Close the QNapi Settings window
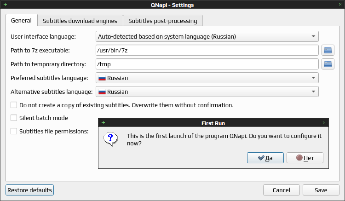The width and height of the screenshot is (345, 201). pyautogui.click(x=340, y=5)
